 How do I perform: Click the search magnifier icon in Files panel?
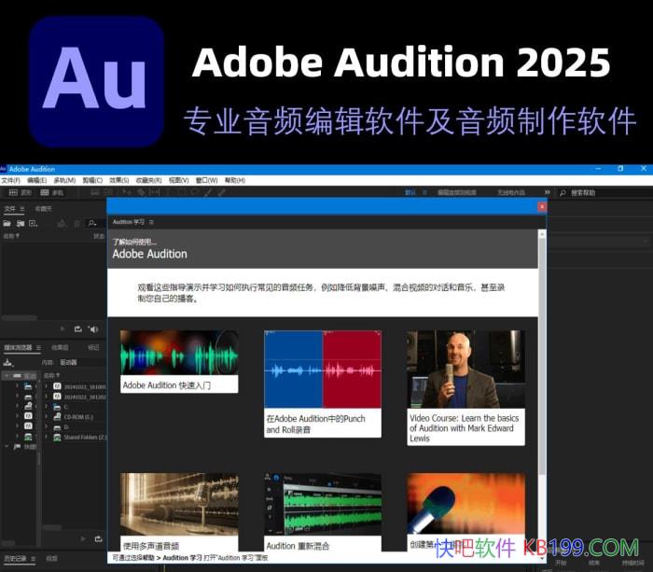(x=91, y=223)
